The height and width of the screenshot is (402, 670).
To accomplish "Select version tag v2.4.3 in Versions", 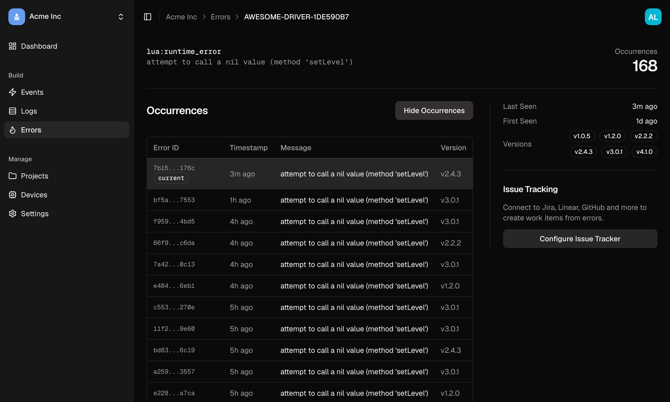I will 583,152.
